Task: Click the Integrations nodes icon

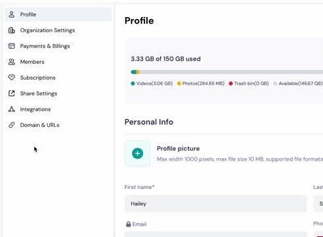Action: [x=12, y=109]
